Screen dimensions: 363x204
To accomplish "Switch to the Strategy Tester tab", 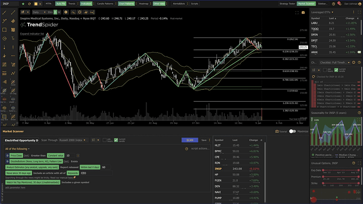I will [287, 4].
